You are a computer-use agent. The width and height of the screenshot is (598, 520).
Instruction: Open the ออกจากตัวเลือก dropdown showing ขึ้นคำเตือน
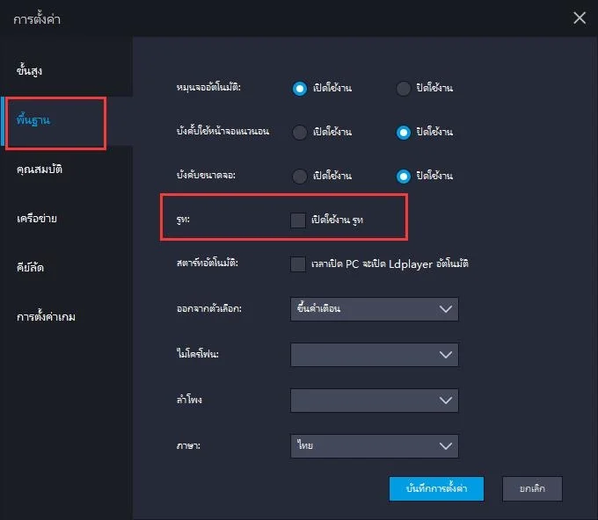[x=374, y=309]
